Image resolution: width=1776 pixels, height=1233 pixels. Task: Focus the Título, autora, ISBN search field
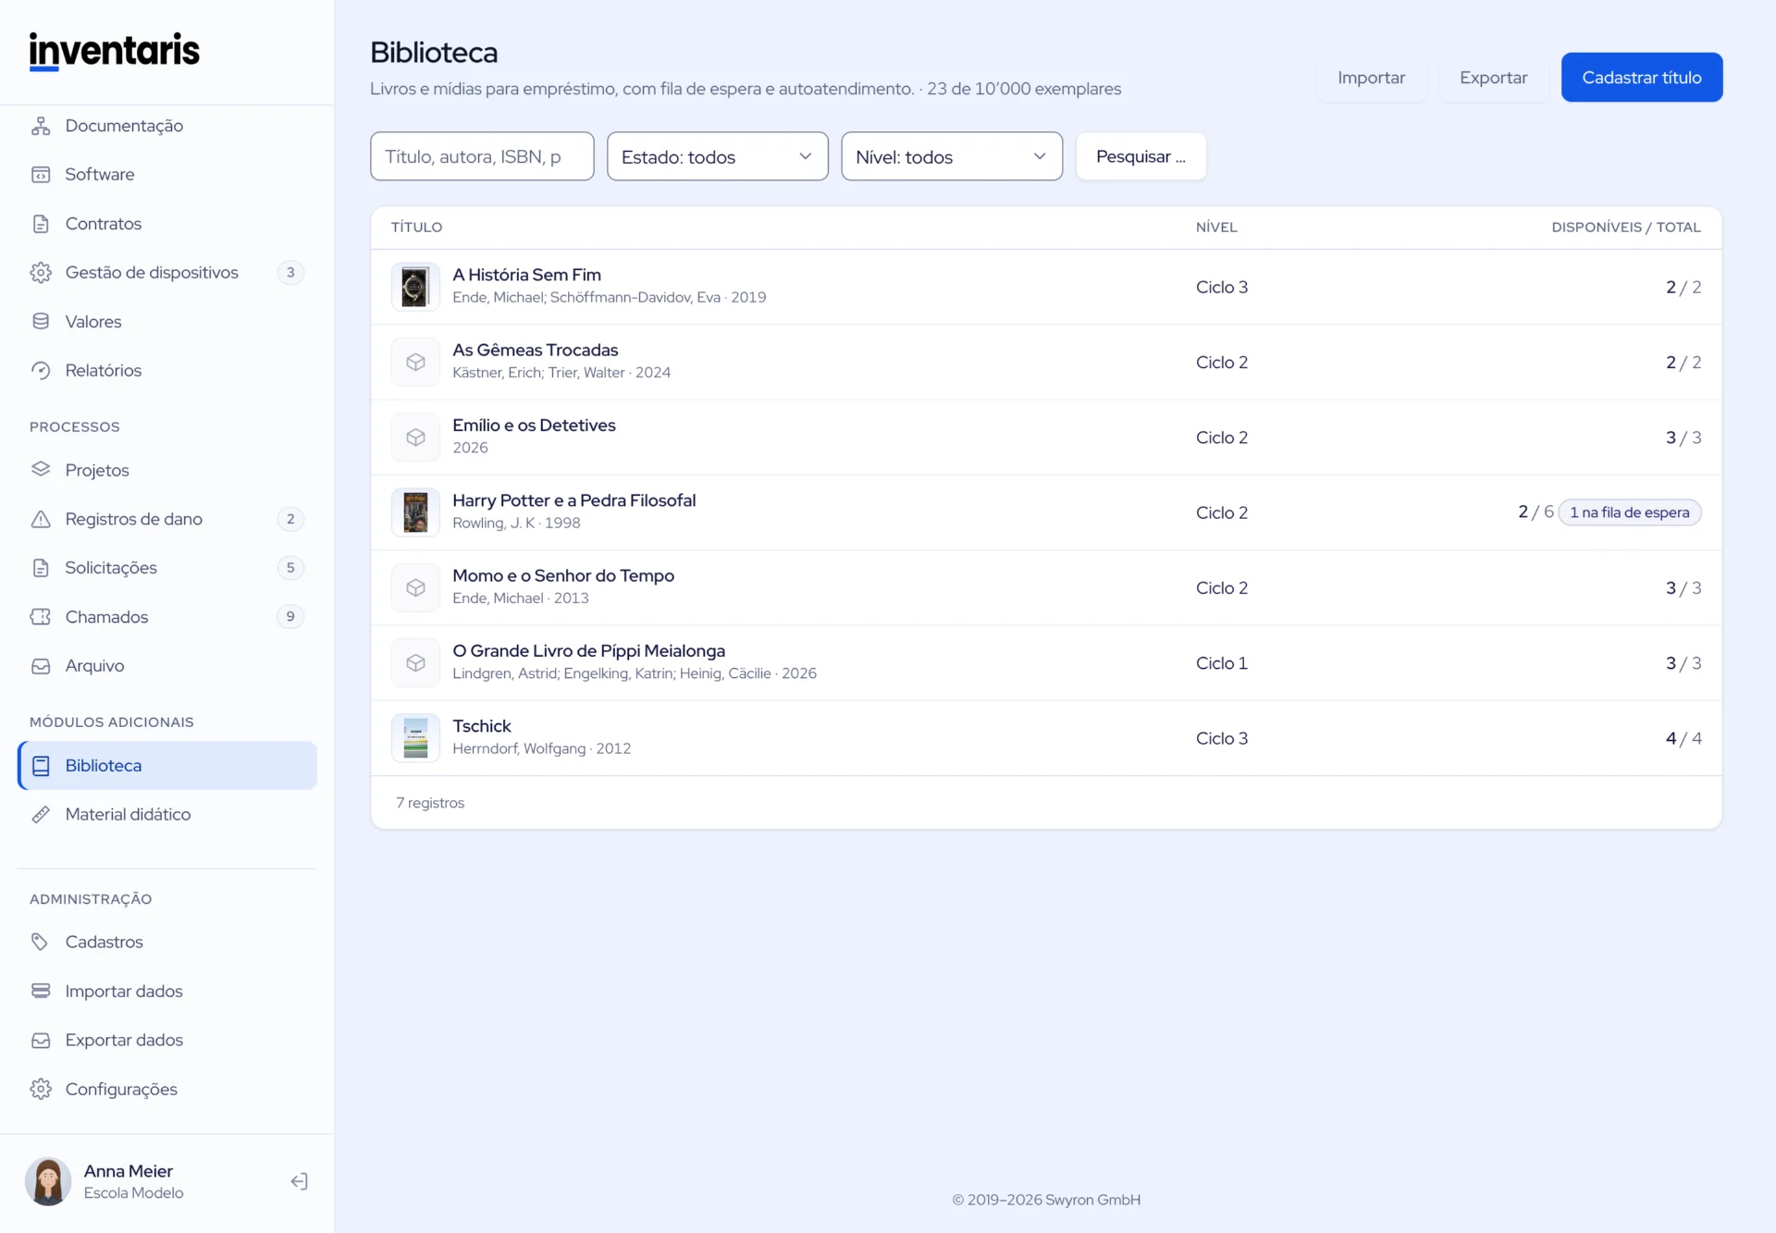click(x=482, y=156)
